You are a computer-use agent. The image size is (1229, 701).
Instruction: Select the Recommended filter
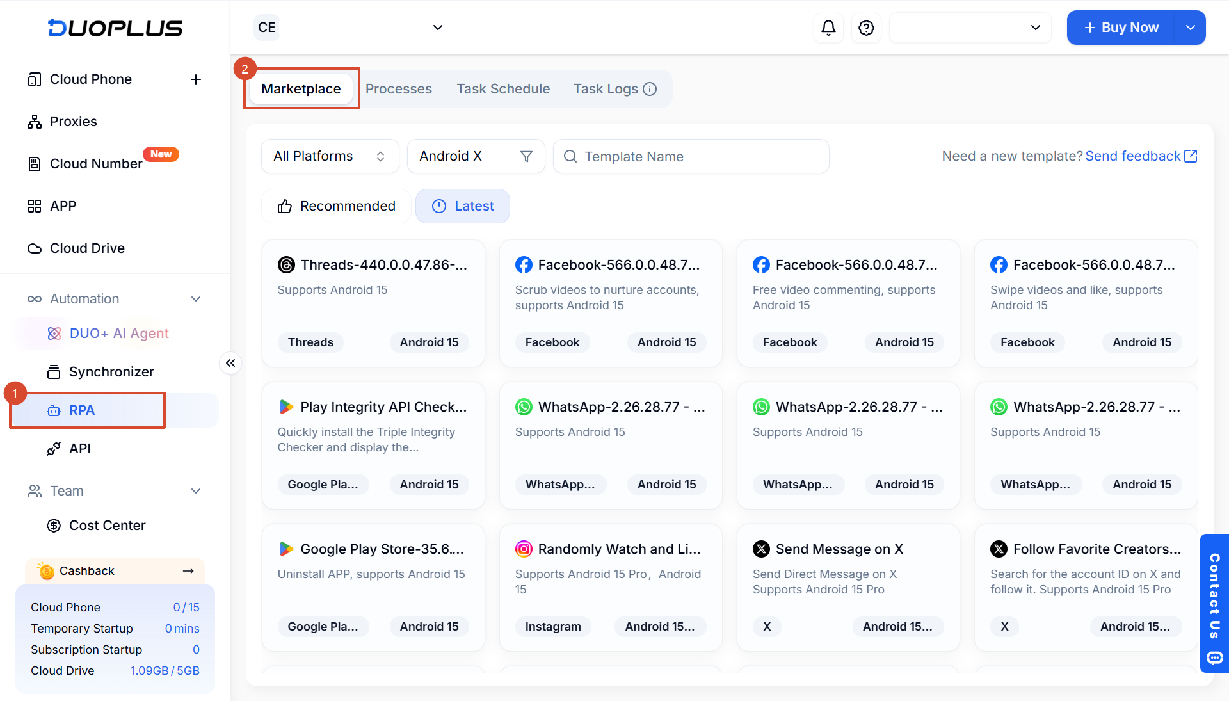[336, 206]
